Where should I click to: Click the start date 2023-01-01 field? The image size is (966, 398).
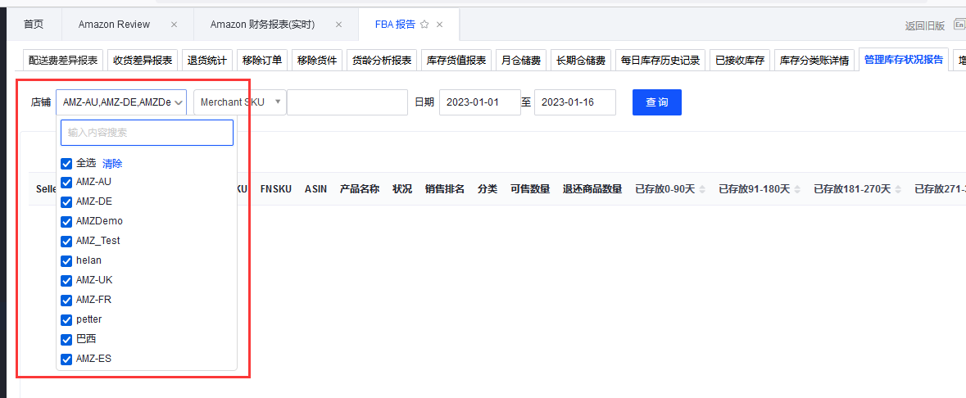(x=480, y=102)
